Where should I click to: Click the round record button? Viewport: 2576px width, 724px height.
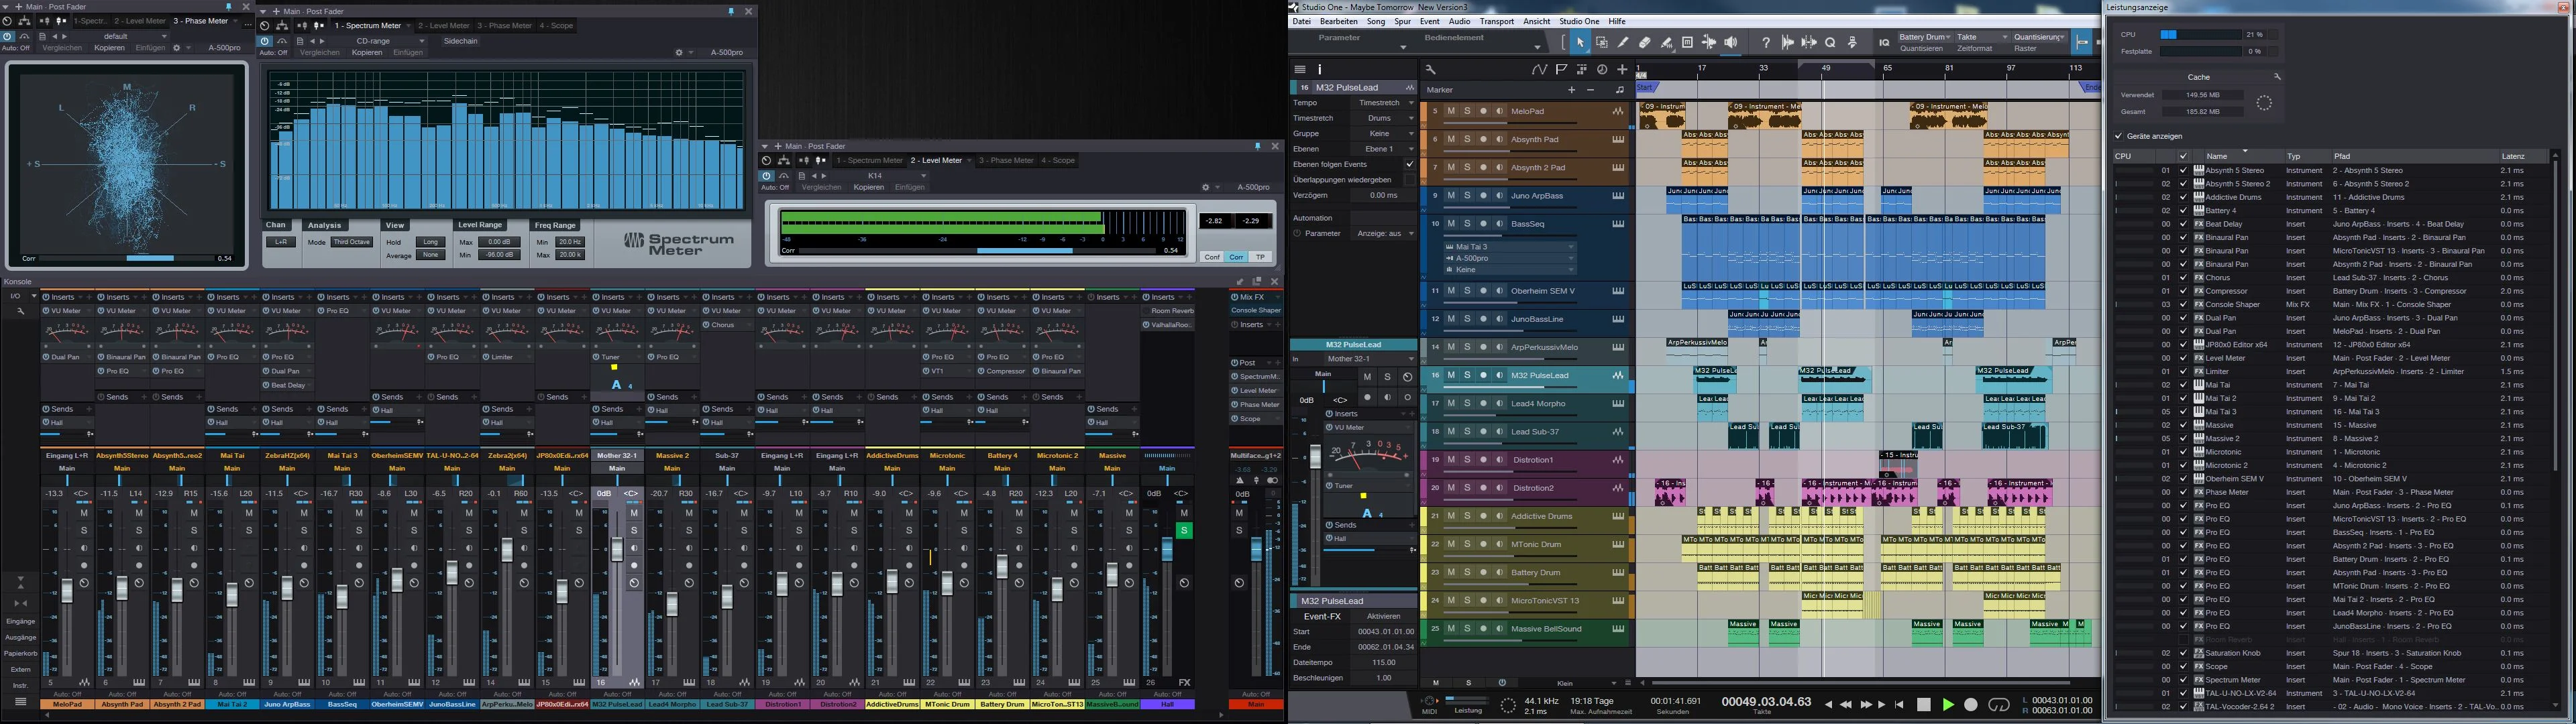coord(1971,705)
